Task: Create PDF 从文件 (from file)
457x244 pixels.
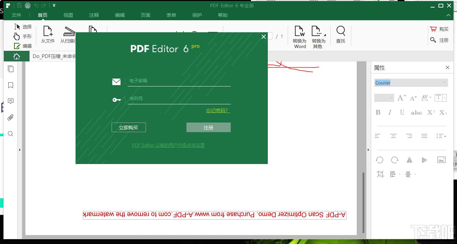Action: point(48,34)
